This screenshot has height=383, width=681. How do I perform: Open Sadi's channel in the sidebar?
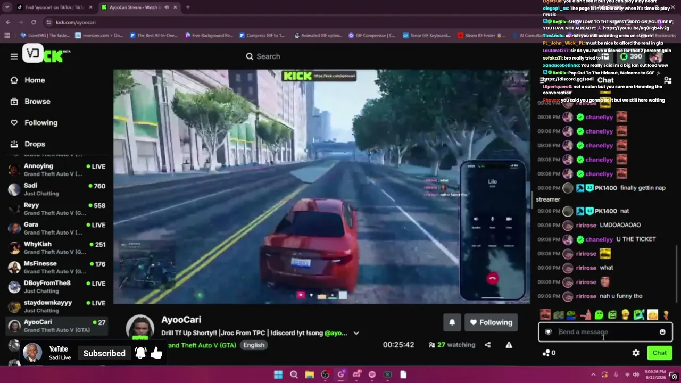coord(56,189)
